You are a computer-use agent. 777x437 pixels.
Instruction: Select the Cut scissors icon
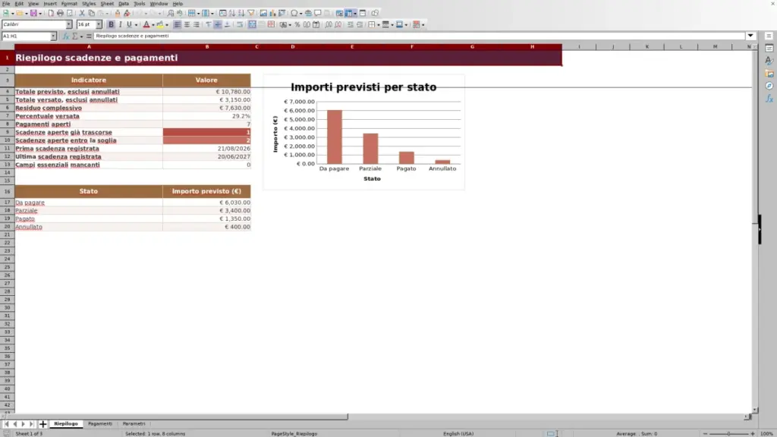point(82,13)
